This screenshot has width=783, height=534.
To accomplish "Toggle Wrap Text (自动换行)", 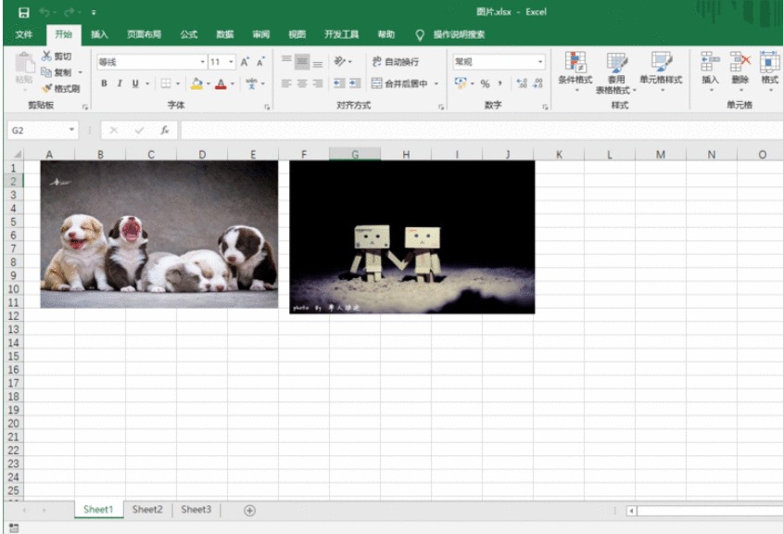I will pyautogui.click(x=395, y=62).
